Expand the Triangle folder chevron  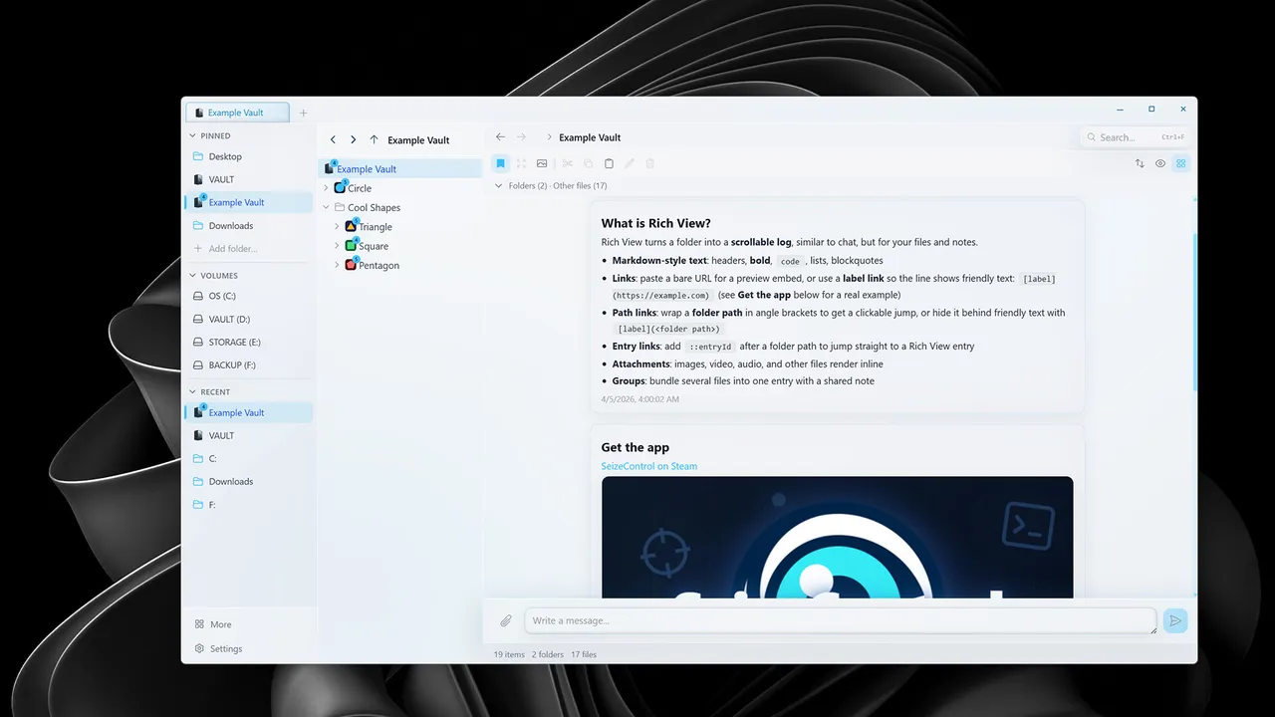coord(337,227)
